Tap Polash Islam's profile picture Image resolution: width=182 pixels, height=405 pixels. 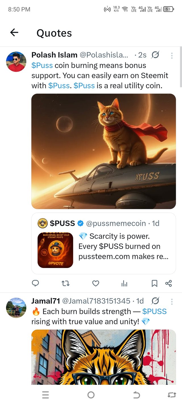16,62
